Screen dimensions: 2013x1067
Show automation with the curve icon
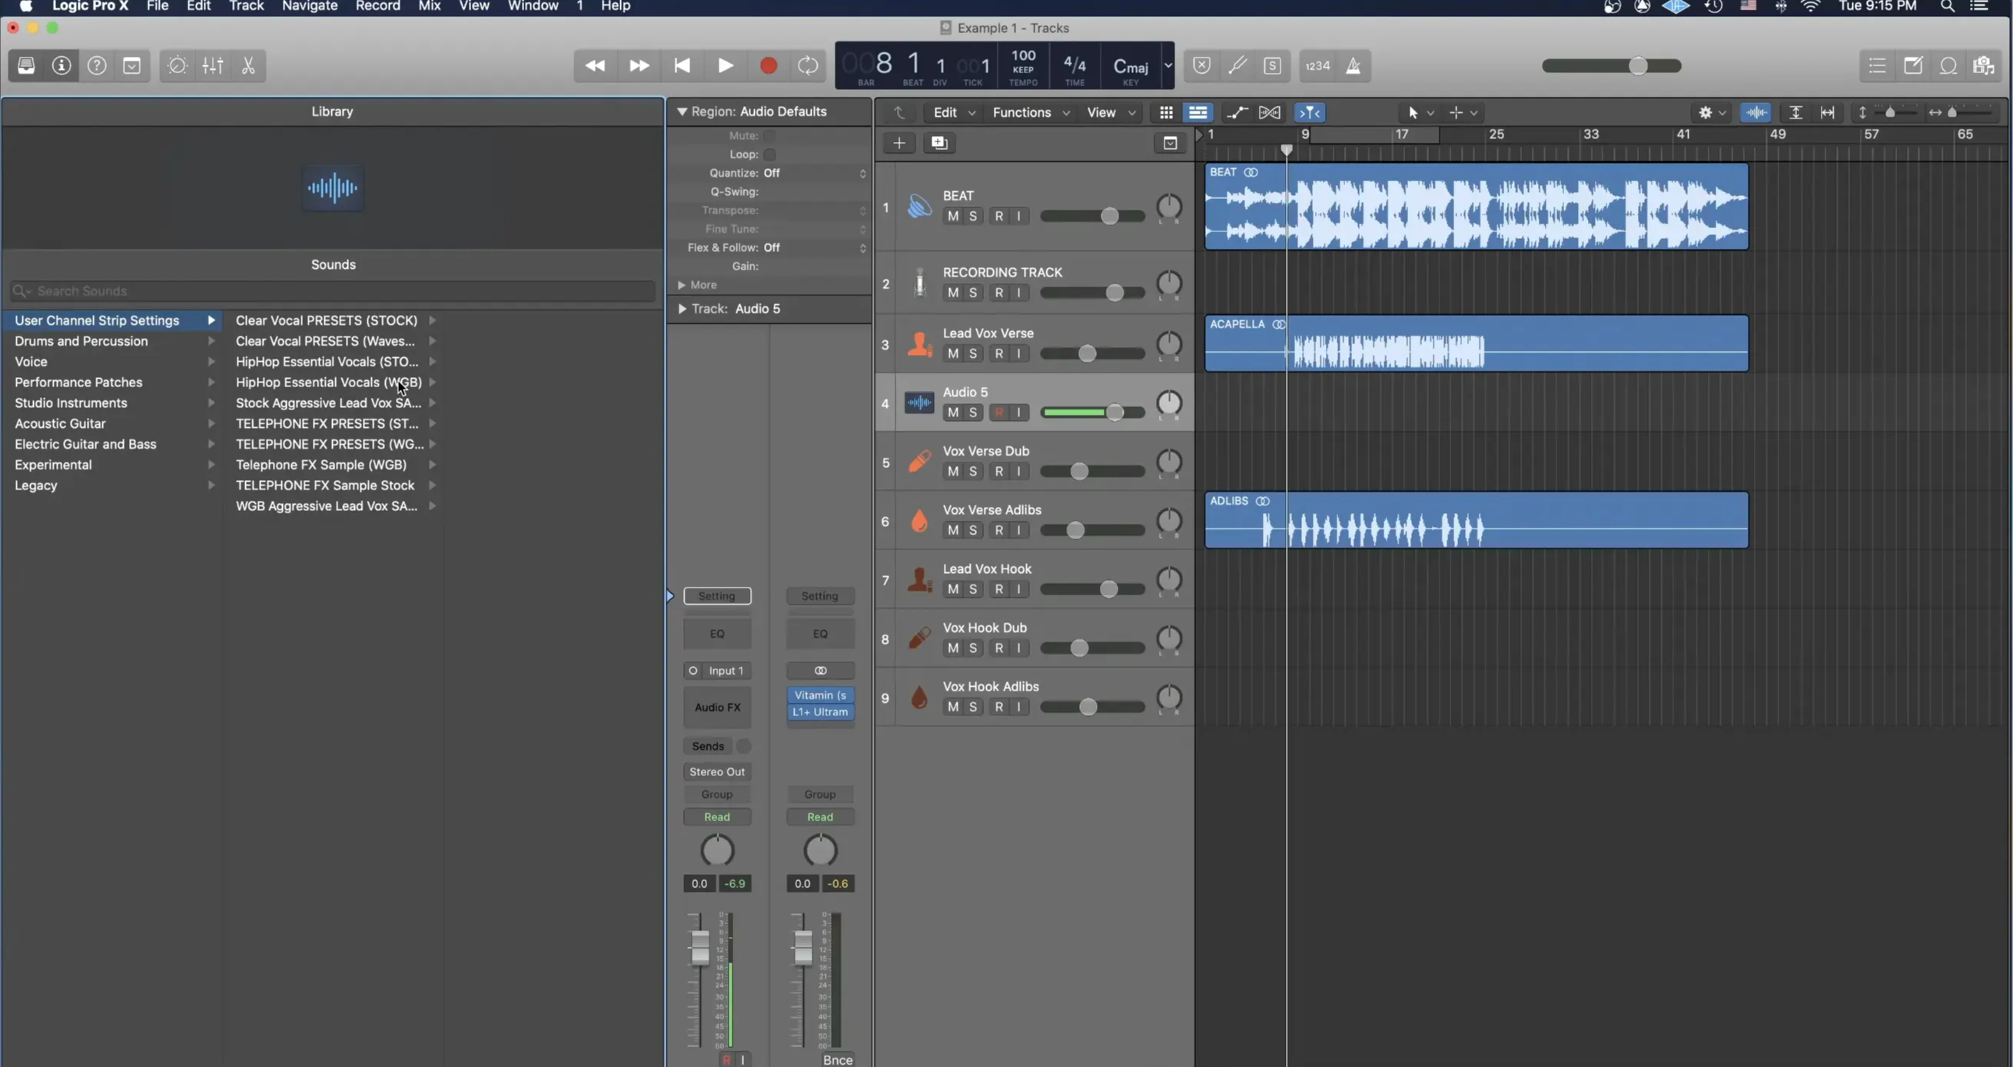point(1237,112)
